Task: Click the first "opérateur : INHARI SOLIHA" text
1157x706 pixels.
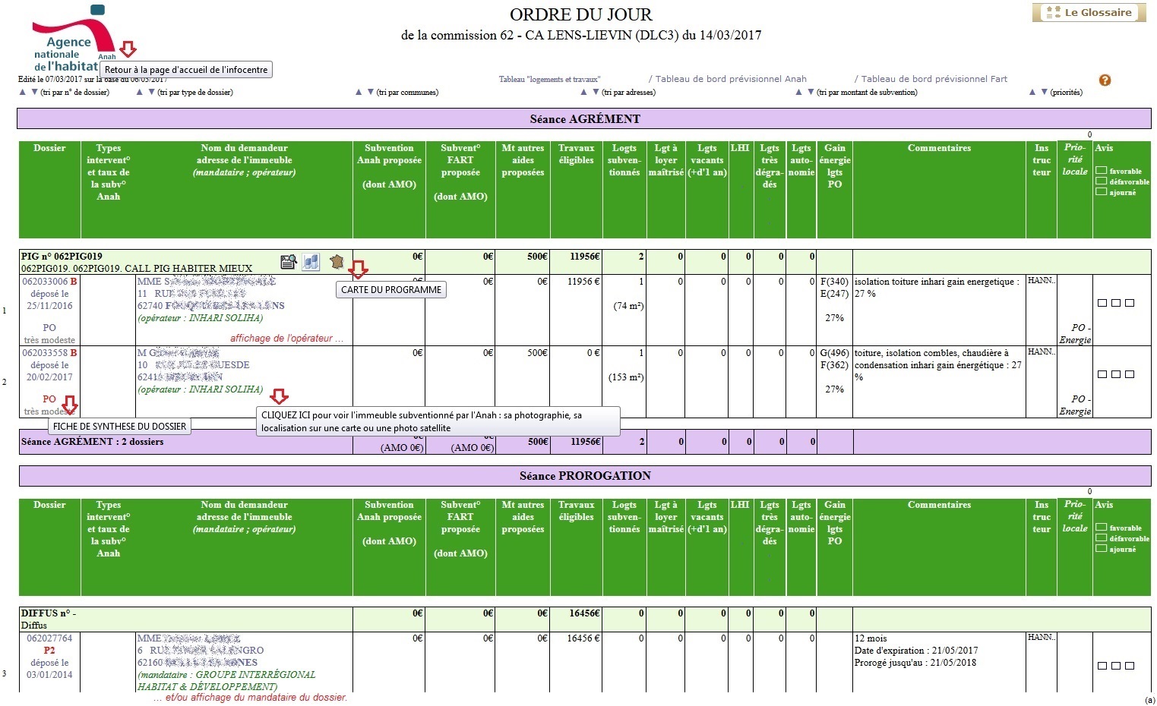Action: point(201,318)
